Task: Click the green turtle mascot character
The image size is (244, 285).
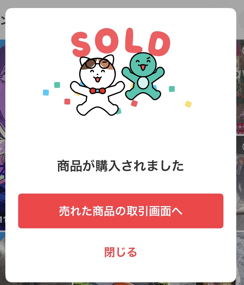Action: pyautogui.click(x=143, y=76)
